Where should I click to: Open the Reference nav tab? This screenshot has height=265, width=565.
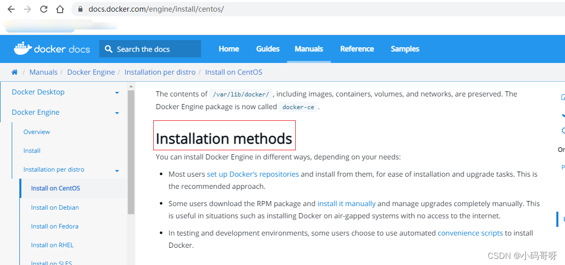click(x=357, y=49)
